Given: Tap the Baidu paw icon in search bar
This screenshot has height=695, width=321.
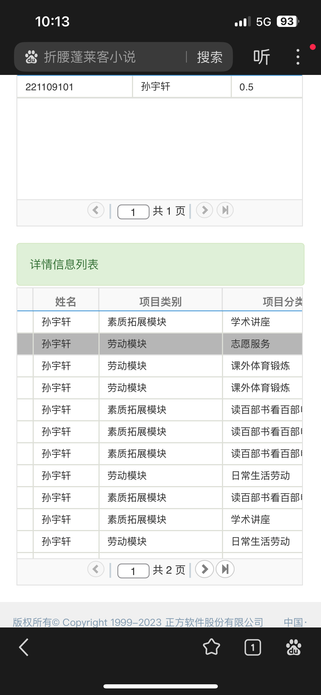Looking at the screenshot, I should [31, 57].
